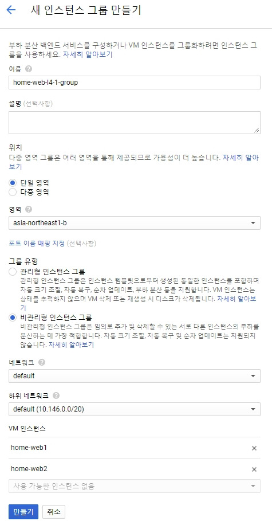Choose 관리형 인스턴스 그룹 radio option
Image resolution: width=272 pixels, height=521 pixels.
click(x=13, y=272)
